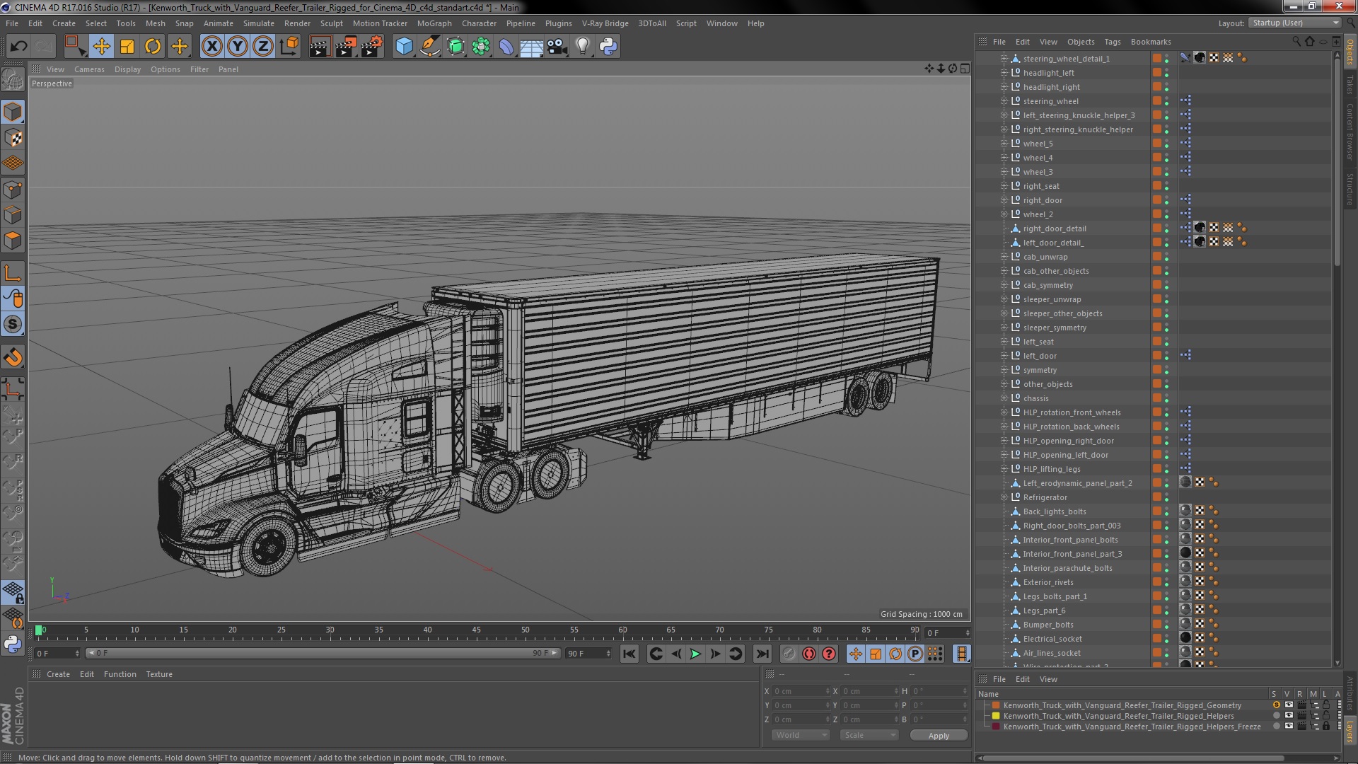1358x764 pixels.
Task: Click the Undo arrow icon
Action: point(18,47)
